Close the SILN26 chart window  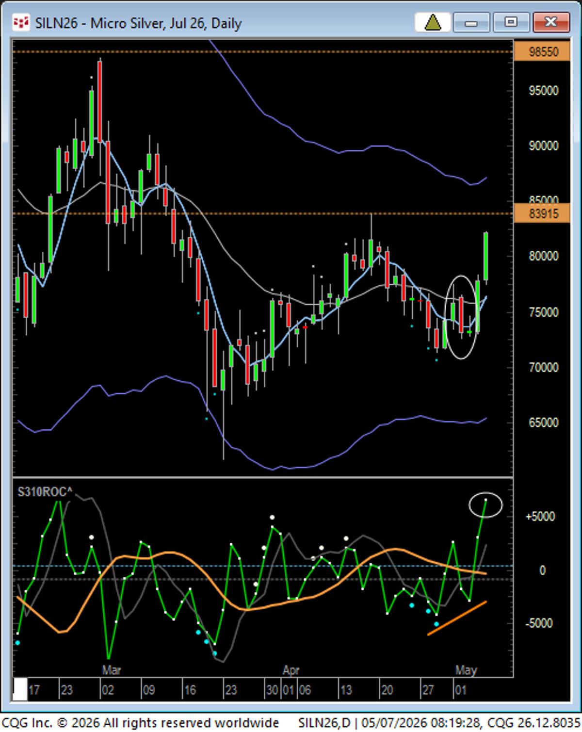(x=550, y=22)
